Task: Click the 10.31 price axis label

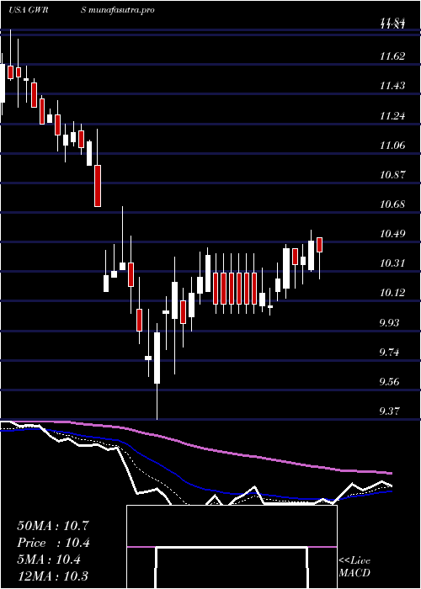Action: (392, 263)
